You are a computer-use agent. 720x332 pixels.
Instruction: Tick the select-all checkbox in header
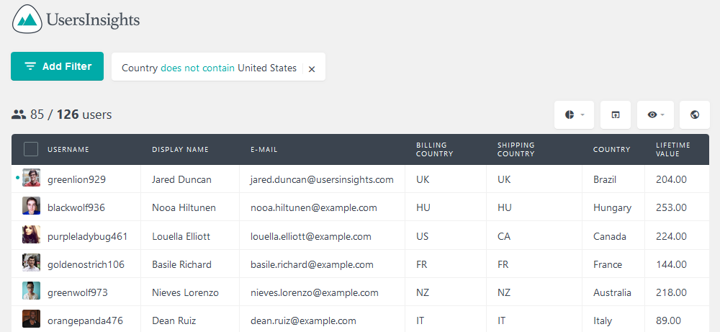[31, 149]
